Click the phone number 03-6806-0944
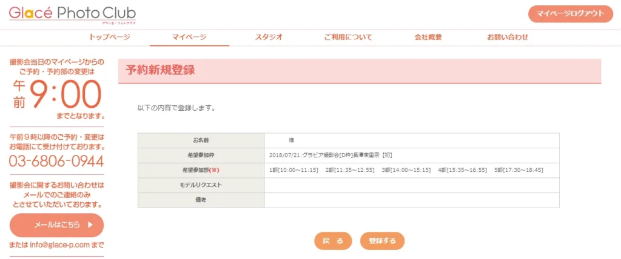621x259 pixels. coord(56,162)
